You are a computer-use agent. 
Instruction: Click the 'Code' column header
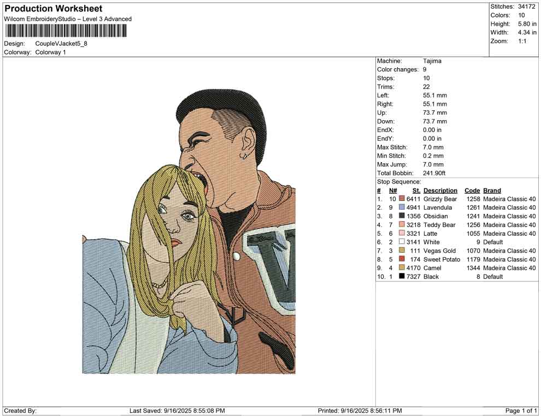472,191
